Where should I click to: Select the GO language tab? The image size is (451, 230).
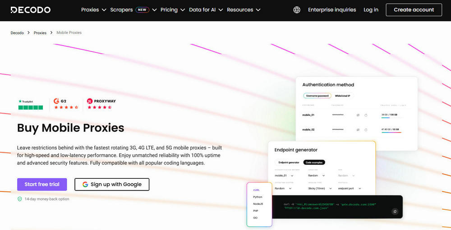point(255,218)
